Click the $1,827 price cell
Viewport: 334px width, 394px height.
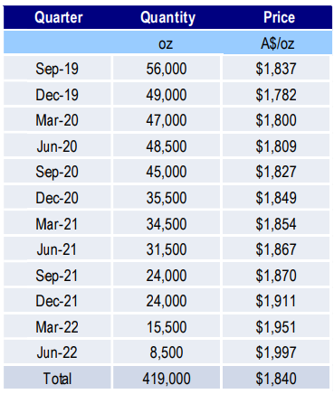276,172
